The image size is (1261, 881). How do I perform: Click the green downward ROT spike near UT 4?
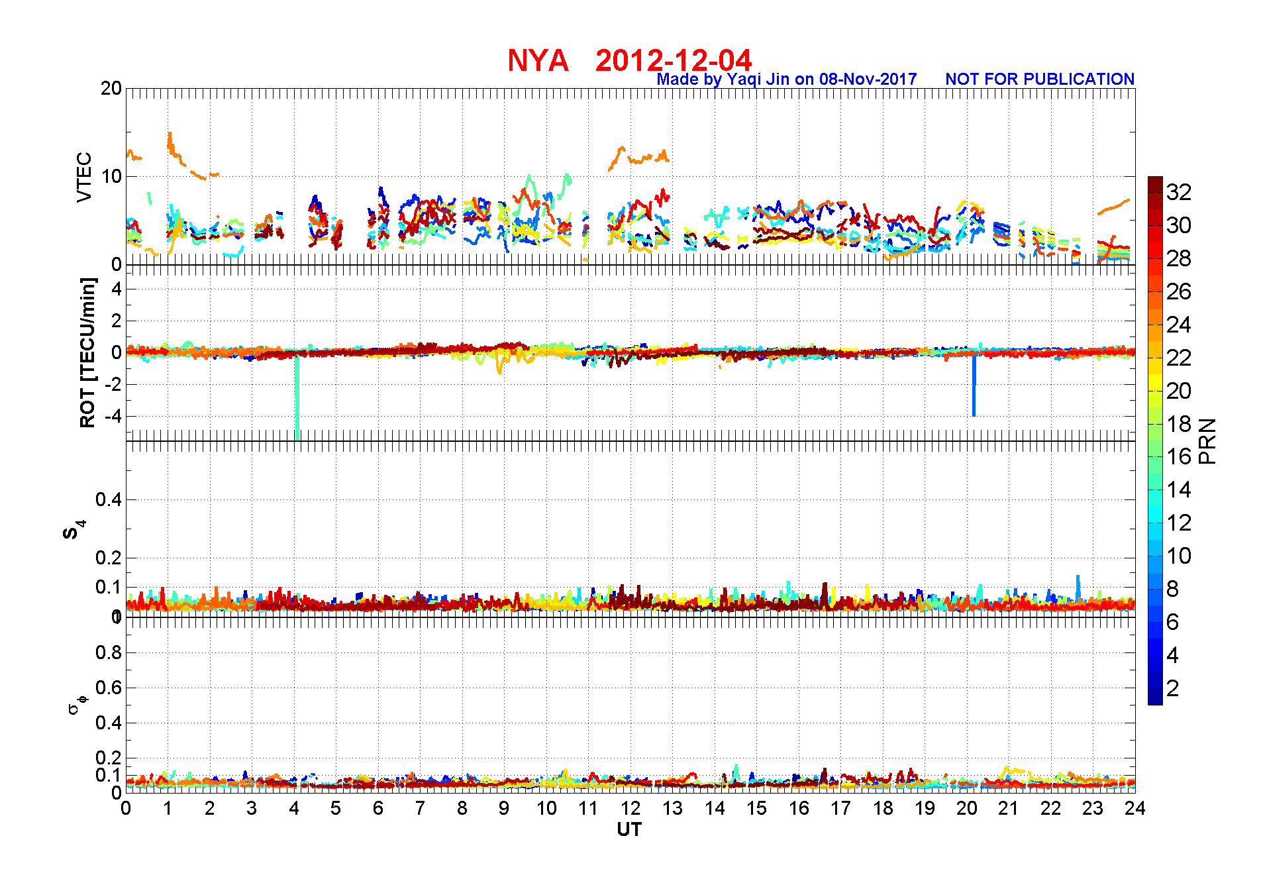click(x=297, y=397)
